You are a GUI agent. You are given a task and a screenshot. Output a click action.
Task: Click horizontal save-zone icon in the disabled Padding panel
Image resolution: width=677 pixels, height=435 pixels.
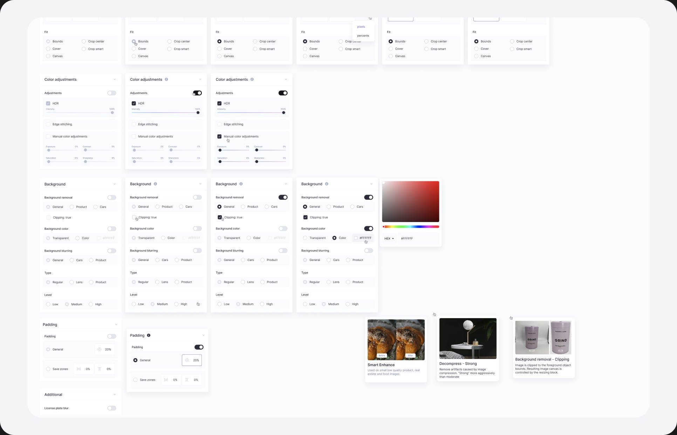click(79, 369)
